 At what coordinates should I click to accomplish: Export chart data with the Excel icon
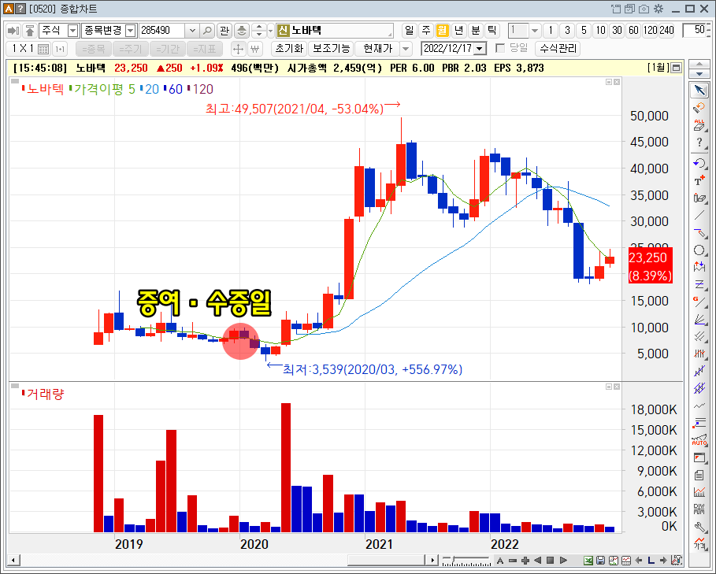click(588, 560)
